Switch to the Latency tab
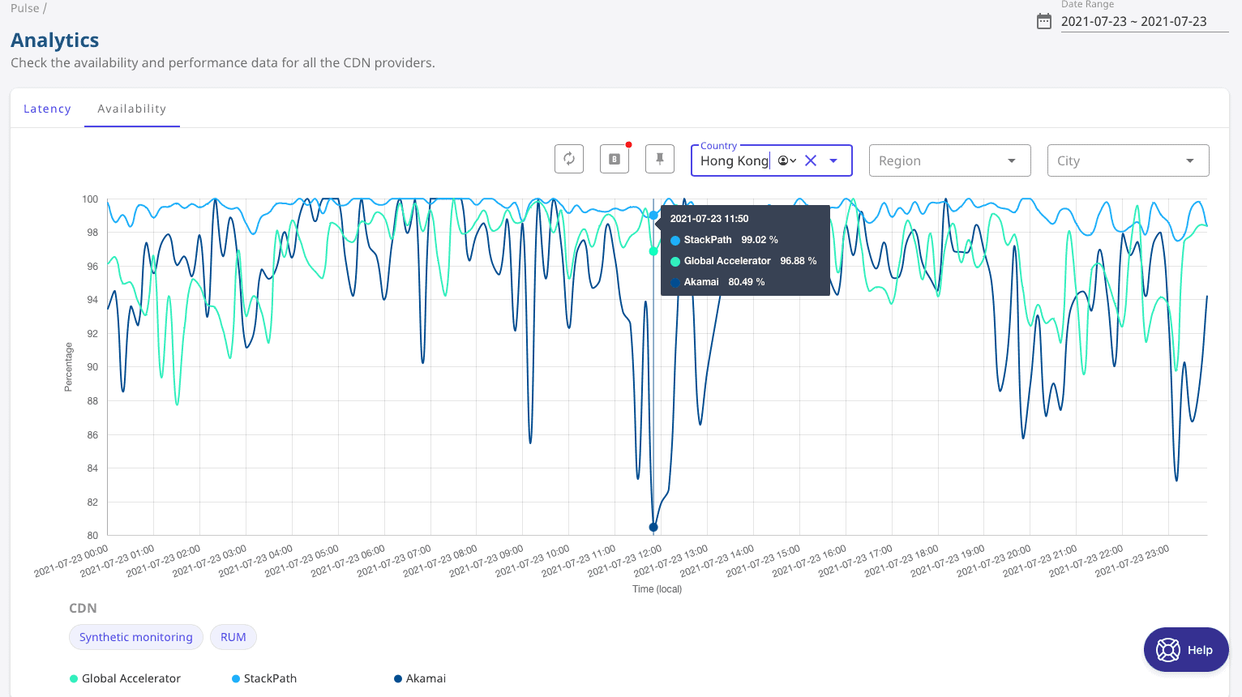Image resolution: width=1242 pixels, height=697 pixels. [x=47, y=109]
